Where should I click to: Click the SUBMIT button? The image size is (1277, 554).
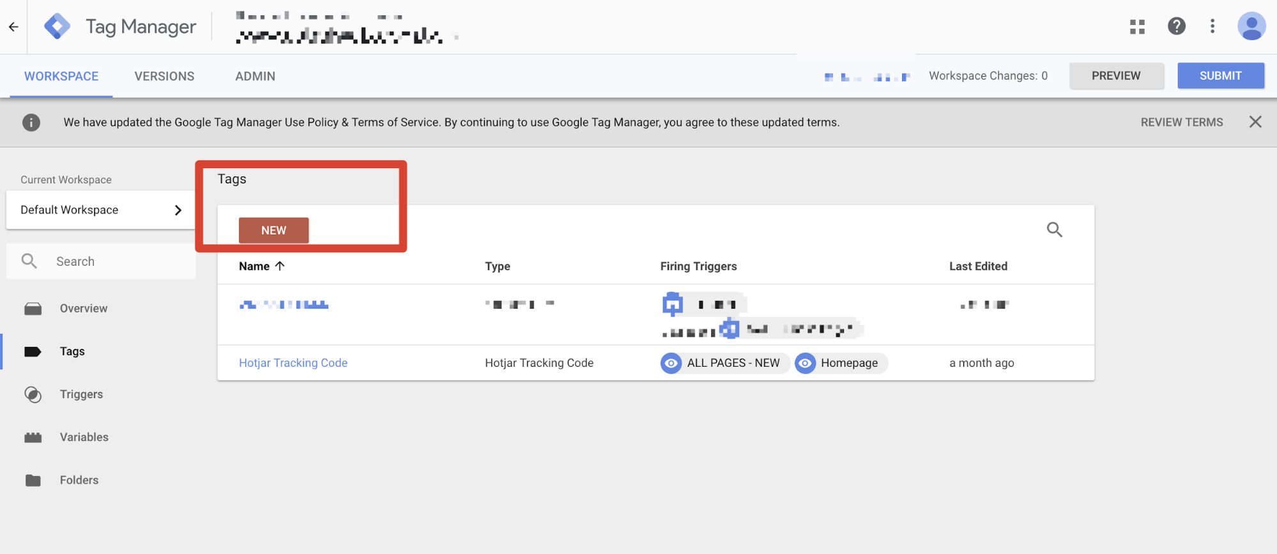(x=1220, y=75)
